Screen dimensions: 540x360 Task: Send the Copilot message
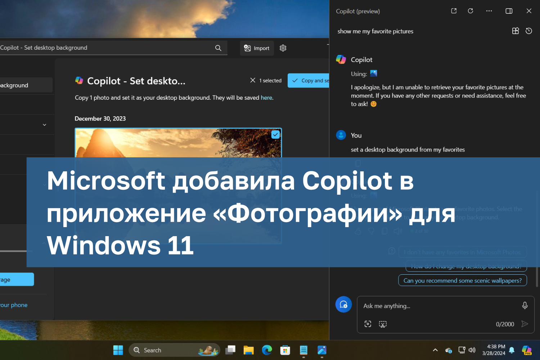pyautogui.click(x=525, y=324)
